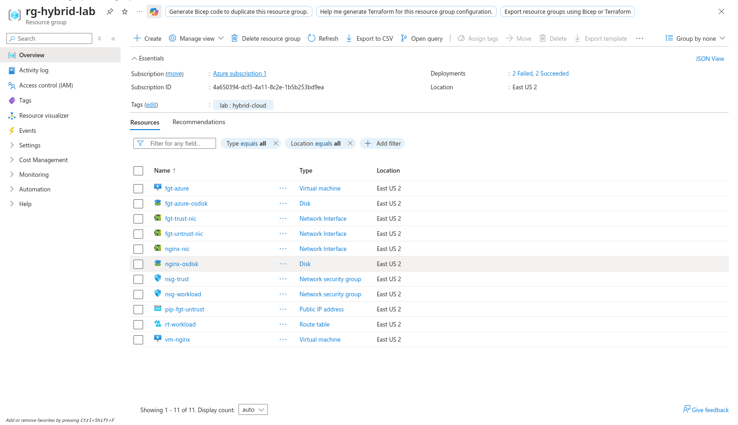
Task: Open the nsg-workload resource link
Action: coord(183,294)
